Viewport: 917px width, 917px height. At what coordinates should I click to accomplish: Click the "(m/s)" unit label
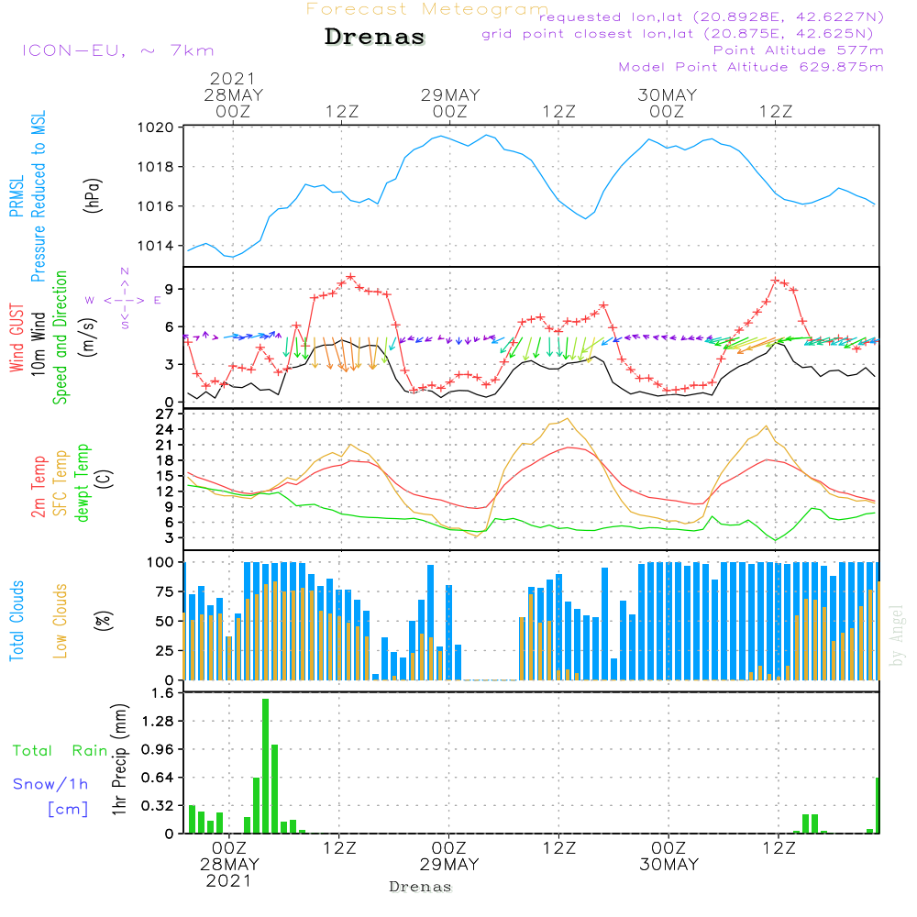click(88, 337)
